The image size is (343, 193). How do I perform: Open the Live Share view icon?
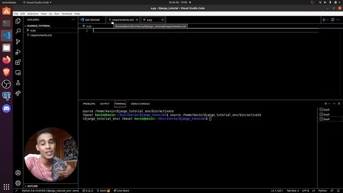click(x=18, y=93)
